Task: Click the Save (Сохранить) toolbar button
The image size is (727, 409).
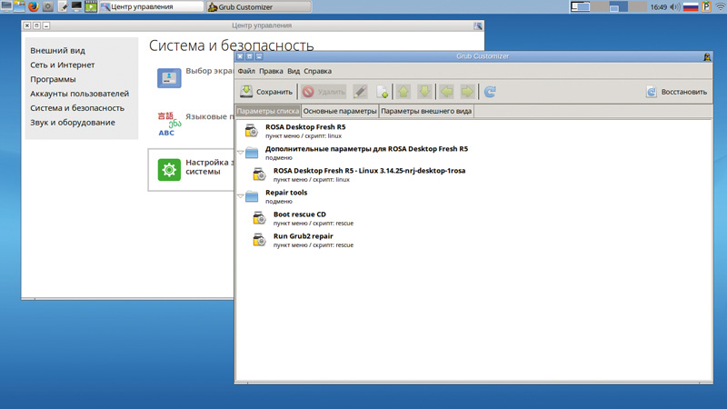Action: pos(266,92)
